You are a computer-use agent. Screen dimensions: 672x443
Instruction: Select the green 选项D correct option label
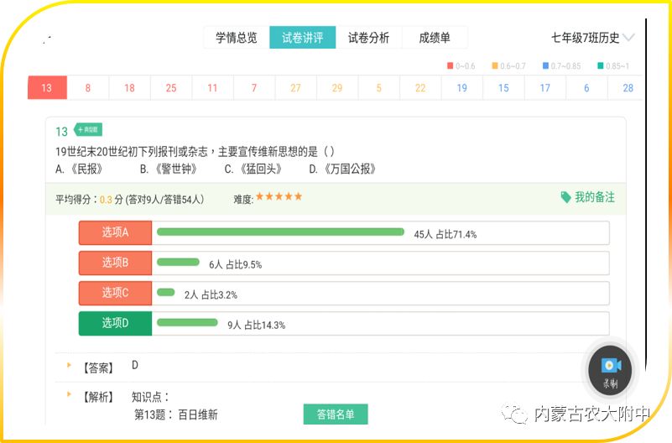(115, 323)
